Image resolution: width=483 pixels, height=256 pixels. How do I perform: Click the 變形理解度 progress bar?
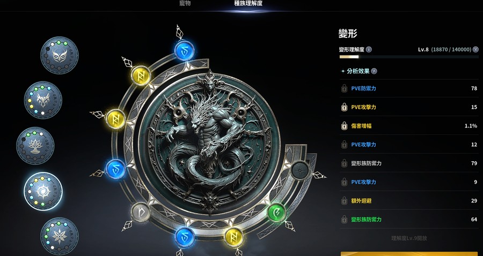coord(409,57)
